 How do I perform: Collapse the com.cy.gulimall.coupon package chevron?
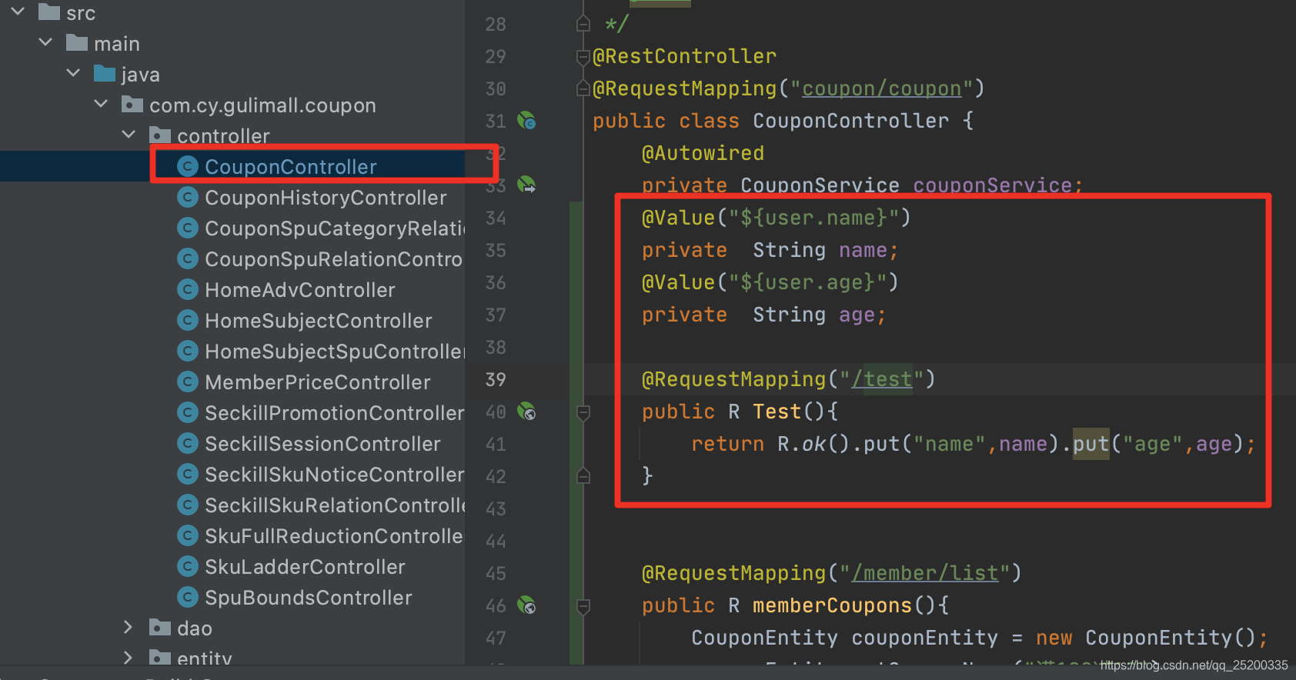coord(101,104)
